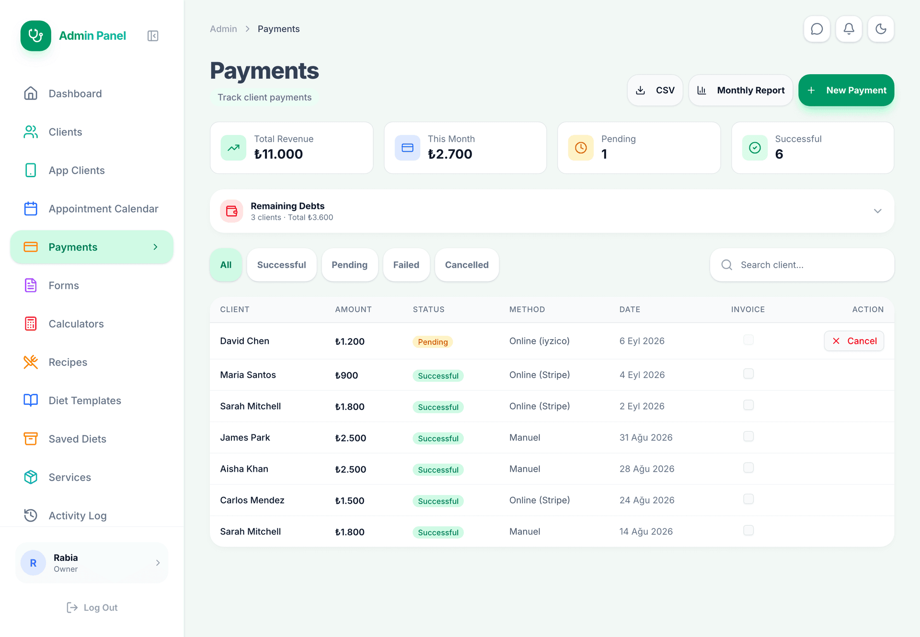Click the Log Out link

[92, 607]
